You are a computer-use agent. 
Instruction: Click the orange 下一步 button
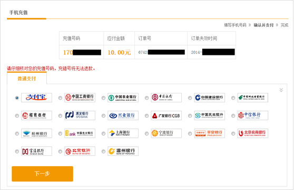42,174
